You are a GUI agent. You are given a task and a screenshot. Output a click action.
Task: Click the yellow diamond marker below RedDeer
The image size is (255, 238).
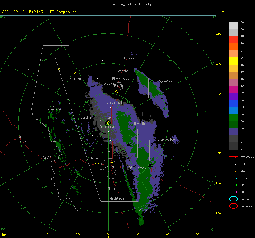[x=116, y=92]
